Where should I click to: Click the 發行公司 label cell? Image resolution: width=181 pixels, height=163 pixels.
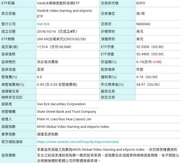click(x=18, y=24)
